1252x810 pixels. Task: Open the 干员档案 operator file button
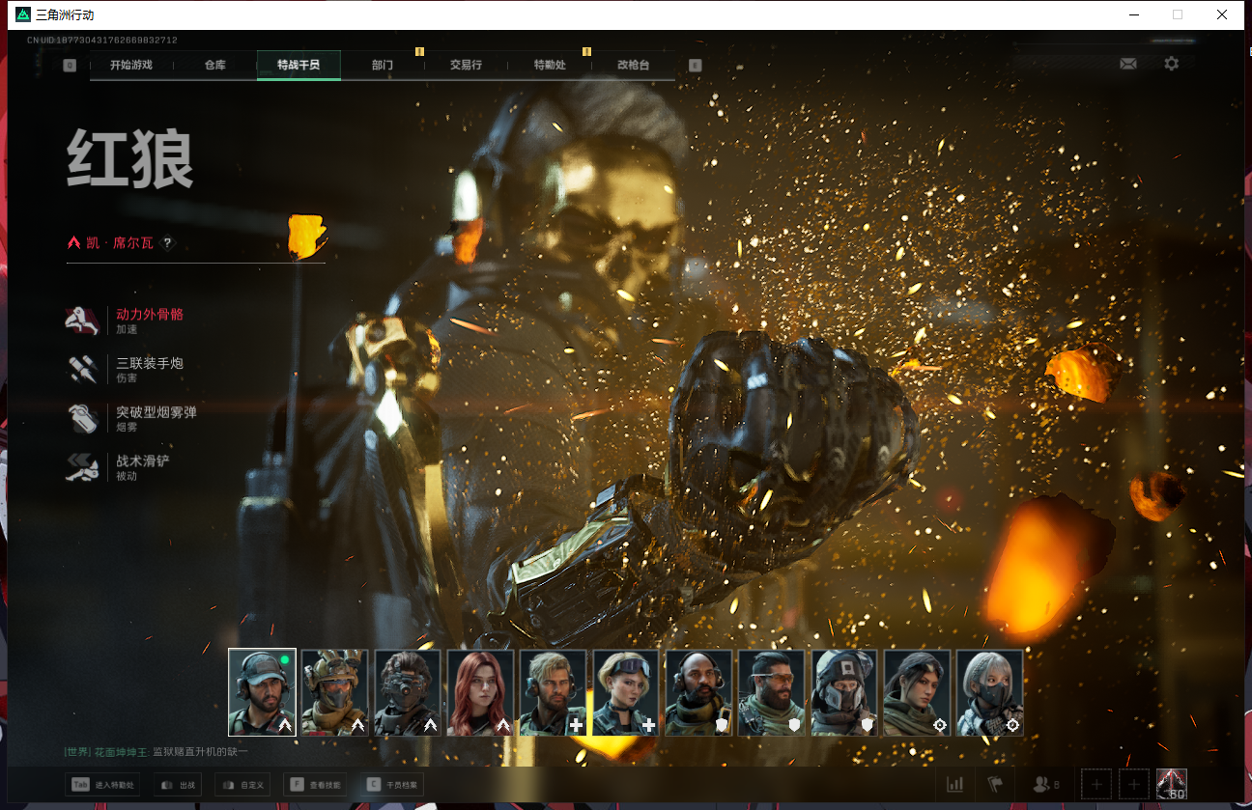[392, 785]
